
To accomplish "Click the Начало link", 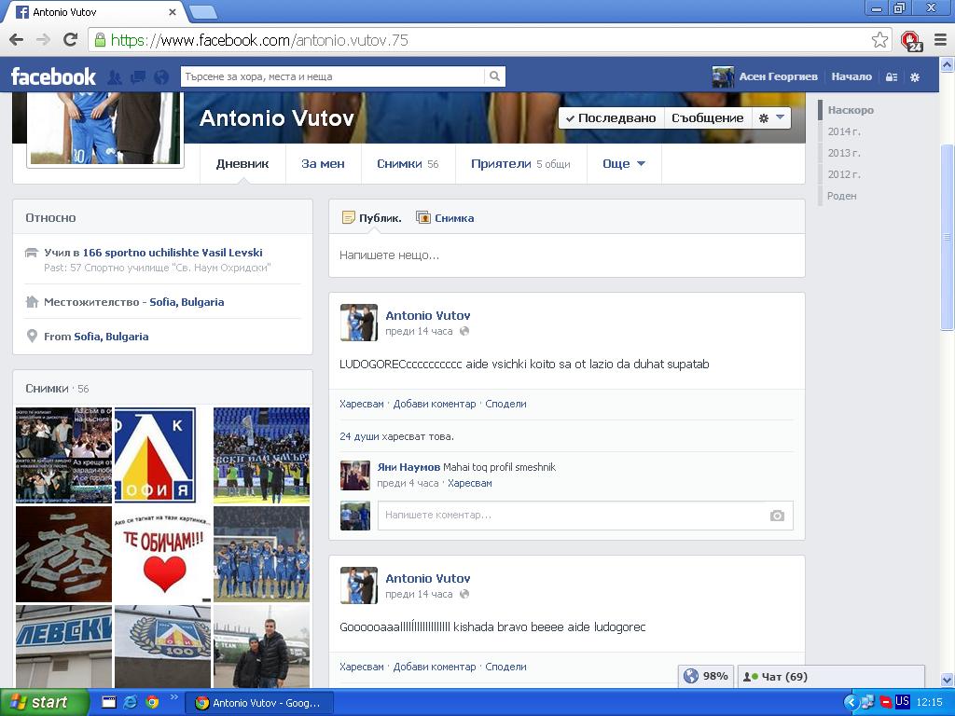I will [851, 76].
